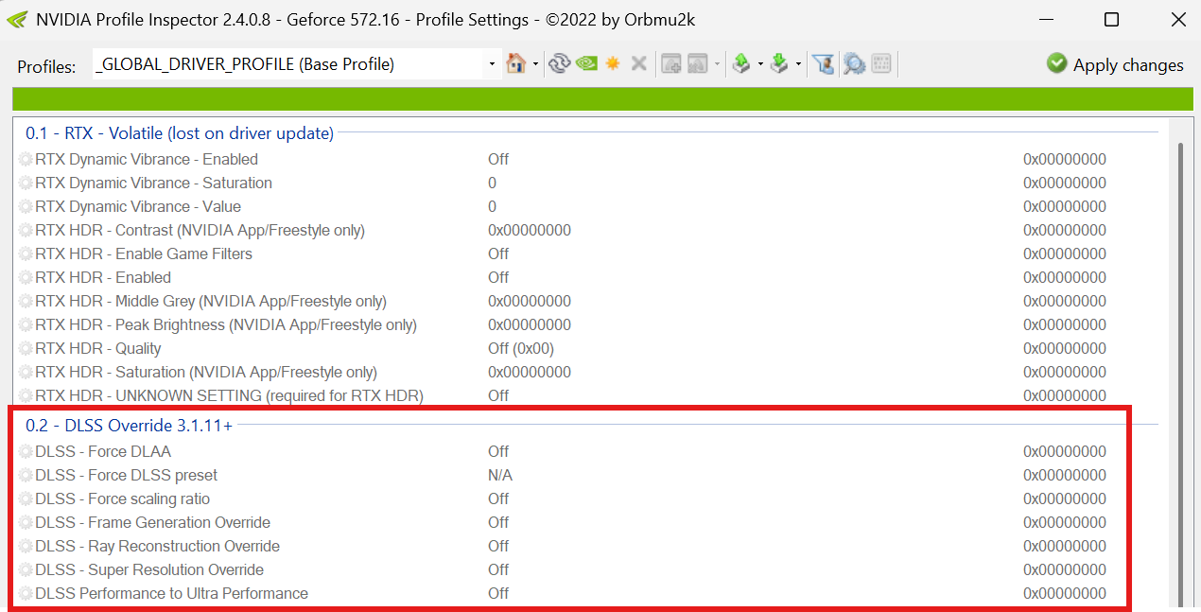1201x612 pixels.
Task: Open the Off (0x00) value for RTX HDR - Quality
Action: 521,348
